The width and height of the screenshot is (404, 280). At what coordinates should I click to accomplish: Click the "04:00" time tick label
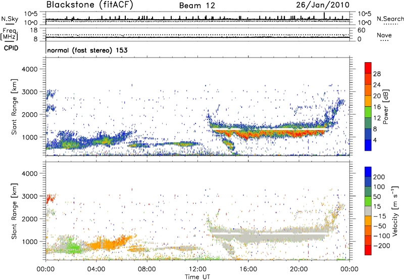pos(96,269)
